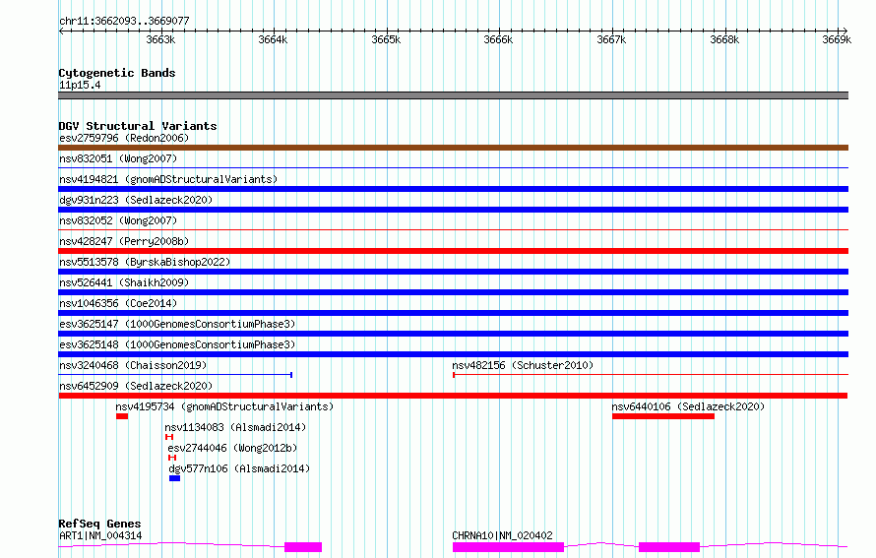Click the thin red nsv482156 variant line
876x558 pixels.
click(x=651, y=375)
